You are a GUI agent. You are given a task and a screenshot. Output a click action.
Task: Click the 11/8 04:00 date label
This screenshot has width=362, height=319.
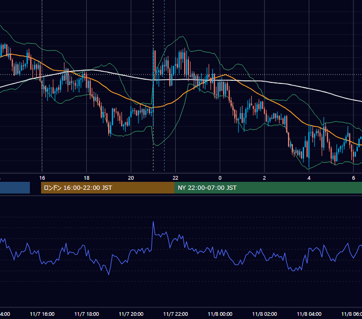pos(309,314)
